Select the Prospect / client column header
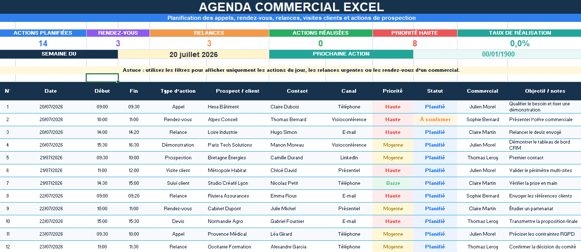This screenshot has height=252, width=581. click(238, 91)
